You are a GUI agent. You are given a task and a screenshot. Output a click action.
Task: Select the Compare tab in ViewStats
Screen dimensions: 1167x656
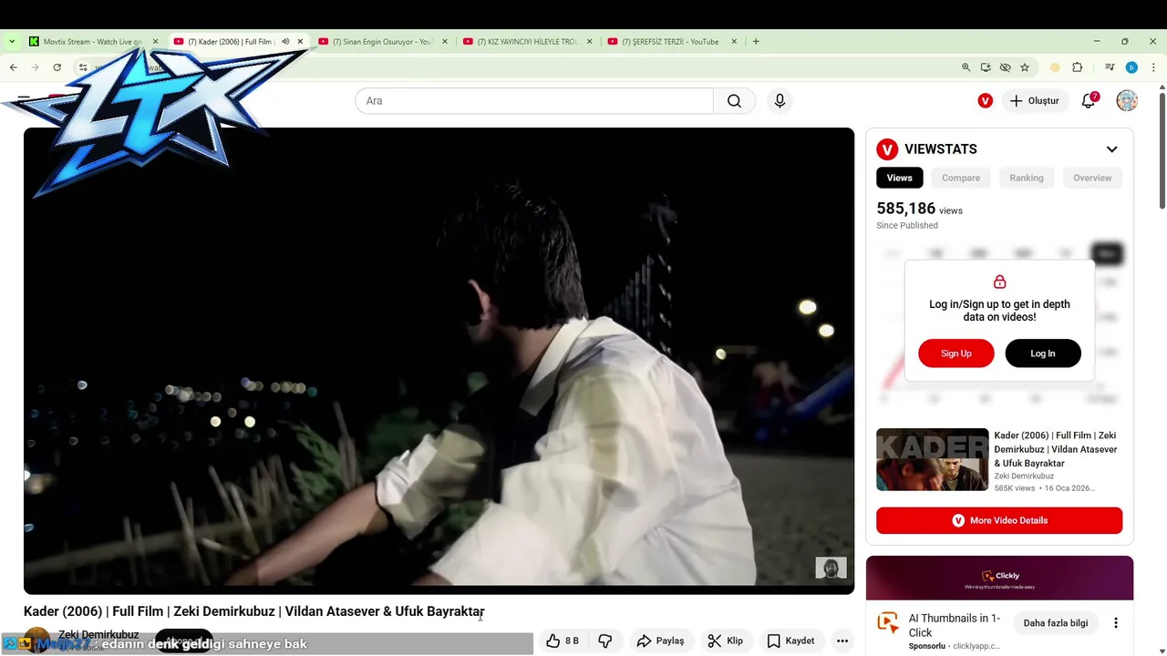point(961,178)
